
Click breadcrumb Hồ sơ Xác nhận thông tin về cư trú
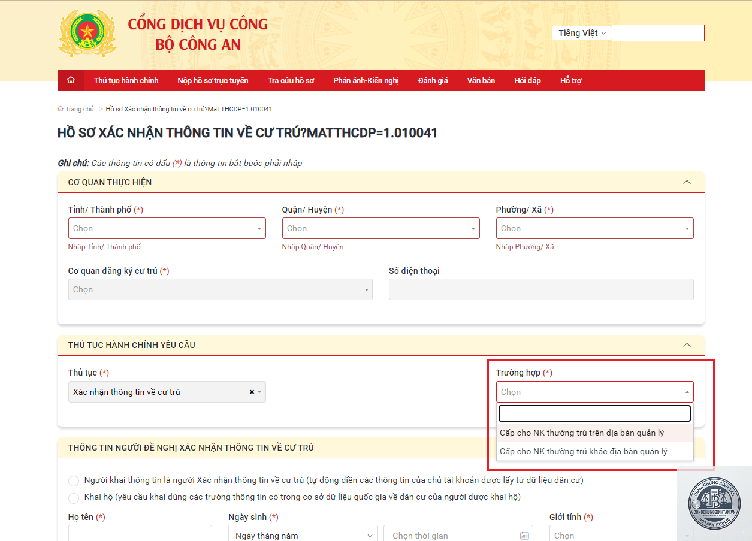click(189, 109)
